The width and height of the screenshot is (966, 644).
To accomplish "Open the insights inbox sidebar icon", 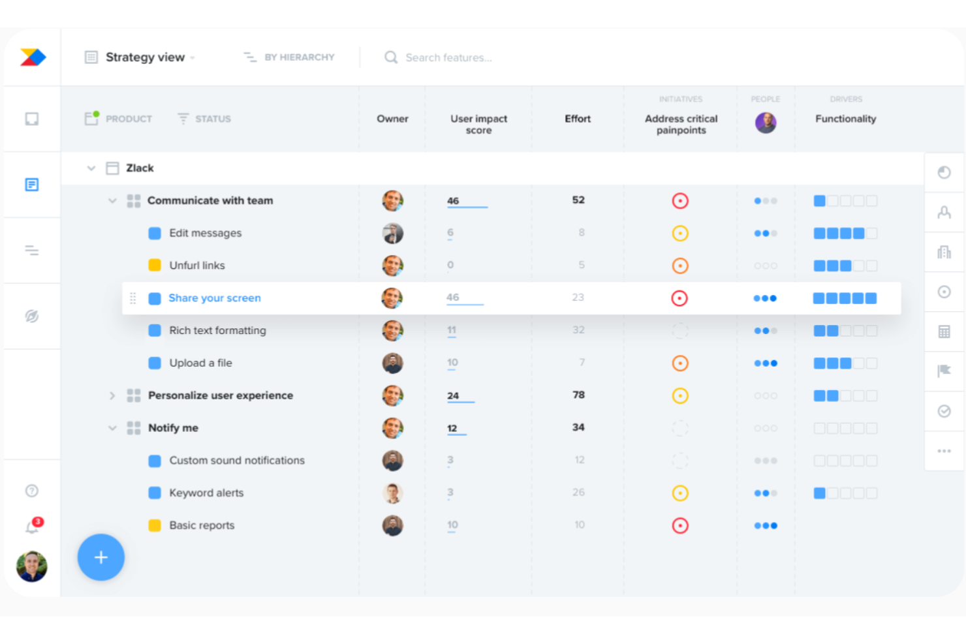I will pos(31,119).
